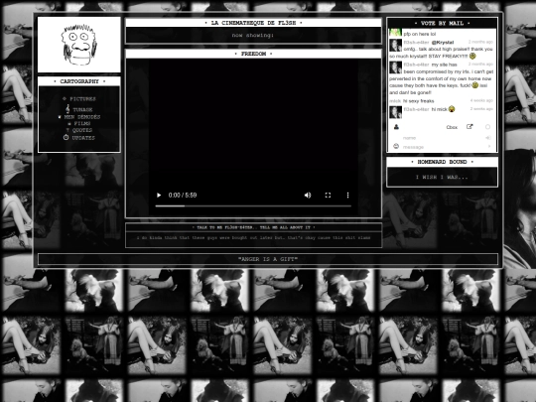This screenshot has height=402, width=536.
Task: Click the chatbox message field
Action: (x=443, y=147)
